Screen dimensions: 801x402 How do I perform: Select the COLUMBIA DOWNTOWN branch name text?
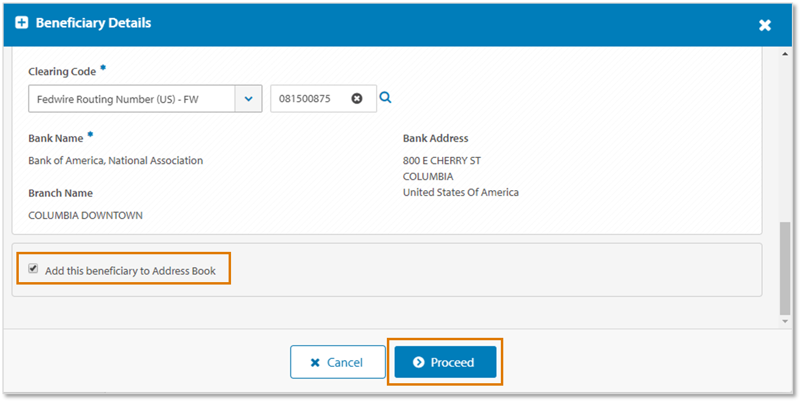pos(85,216)
